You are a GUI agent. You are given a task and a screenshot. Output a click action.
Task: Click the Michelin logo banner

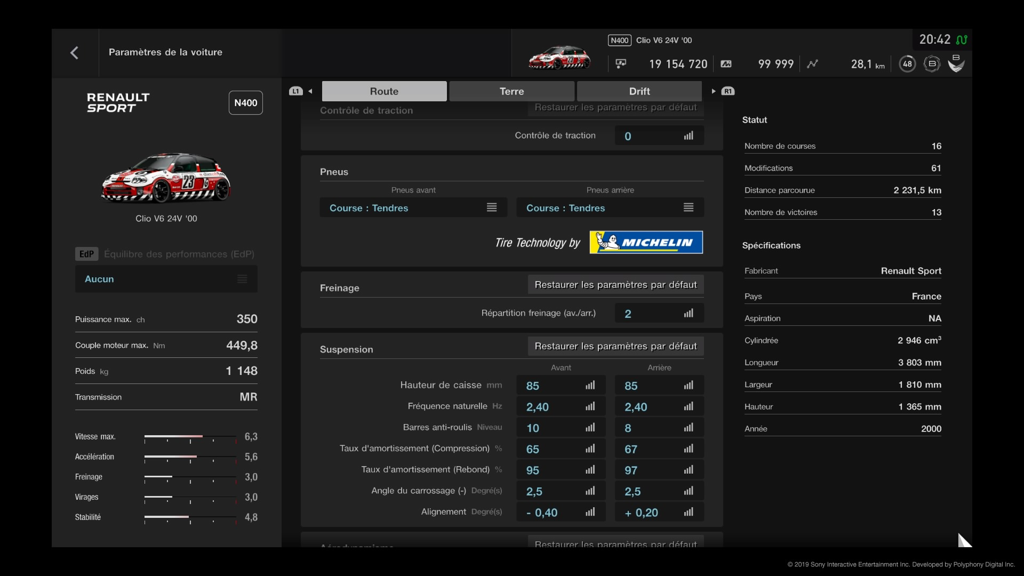646,242
